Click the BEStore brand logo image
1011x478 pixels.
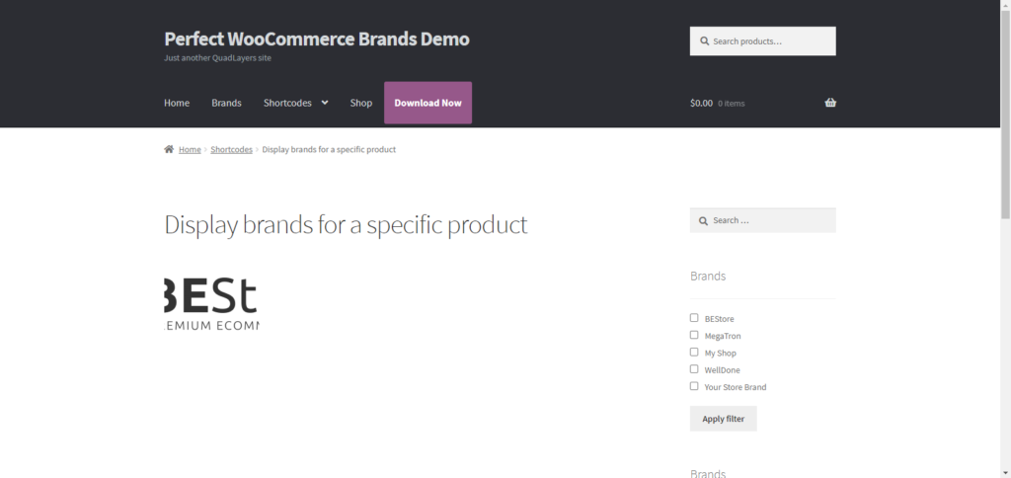[211, 304]
